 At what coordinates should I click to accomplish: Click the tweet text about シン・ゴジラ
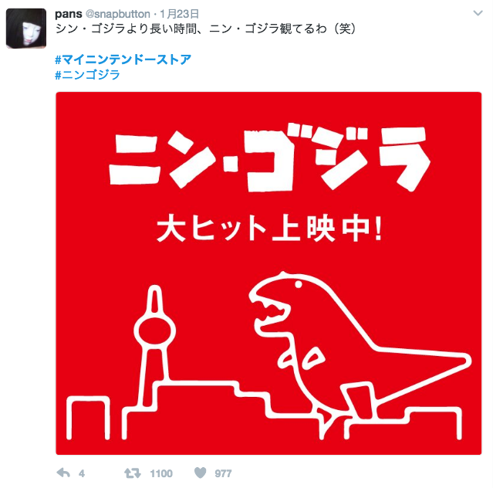tap(206, 29)
